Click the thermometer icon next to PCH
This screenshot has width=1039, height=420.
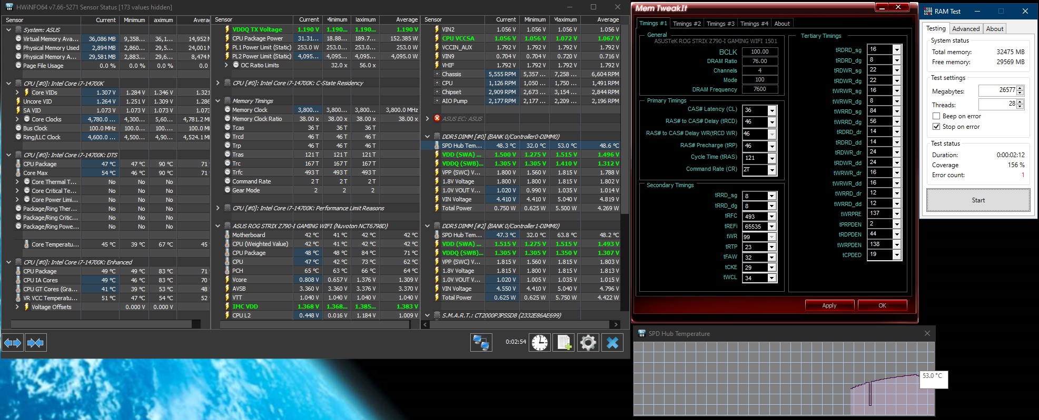(227, 271)
